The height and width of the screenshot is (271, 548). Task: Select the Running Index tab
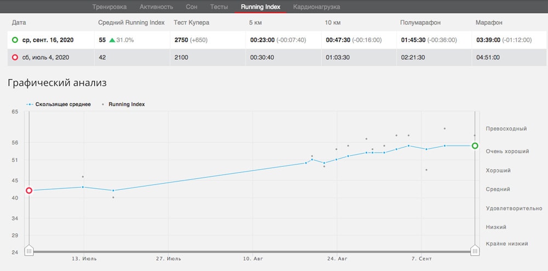261,7
